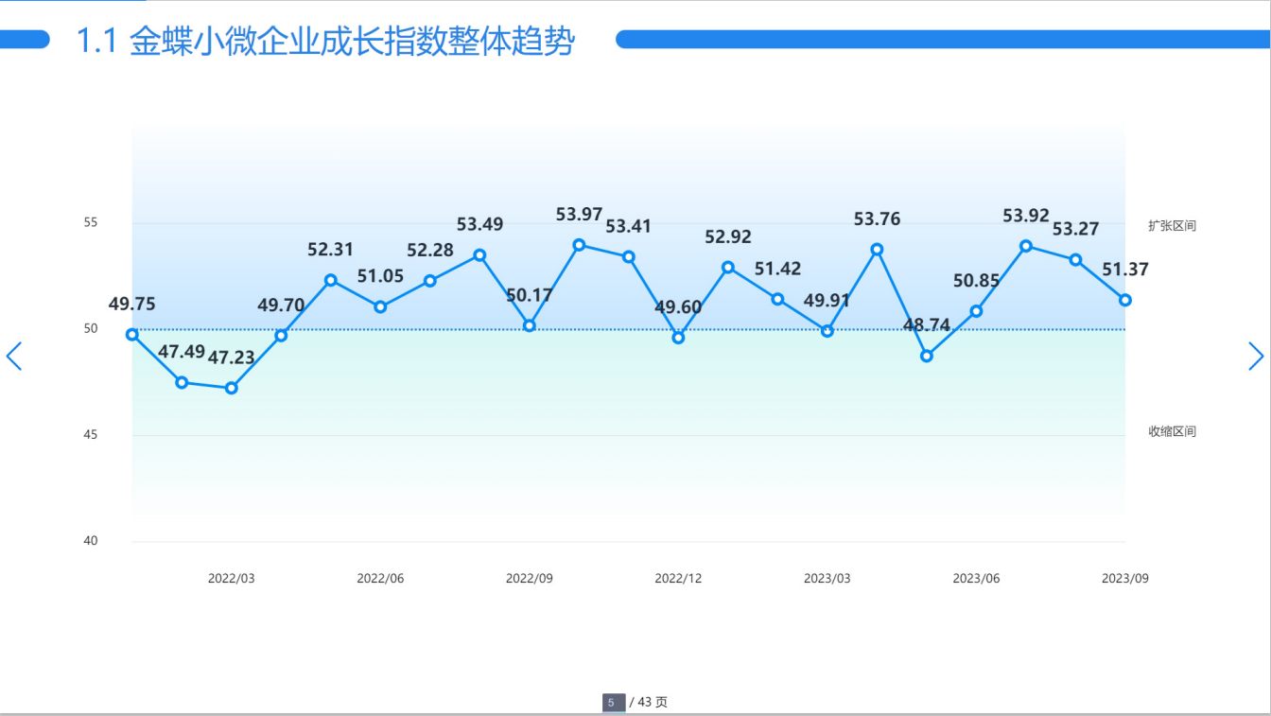Click the data point labeled 52.92
This screenshot has height=716, width=1271.
pyautogui.click(x=728, y=268)
